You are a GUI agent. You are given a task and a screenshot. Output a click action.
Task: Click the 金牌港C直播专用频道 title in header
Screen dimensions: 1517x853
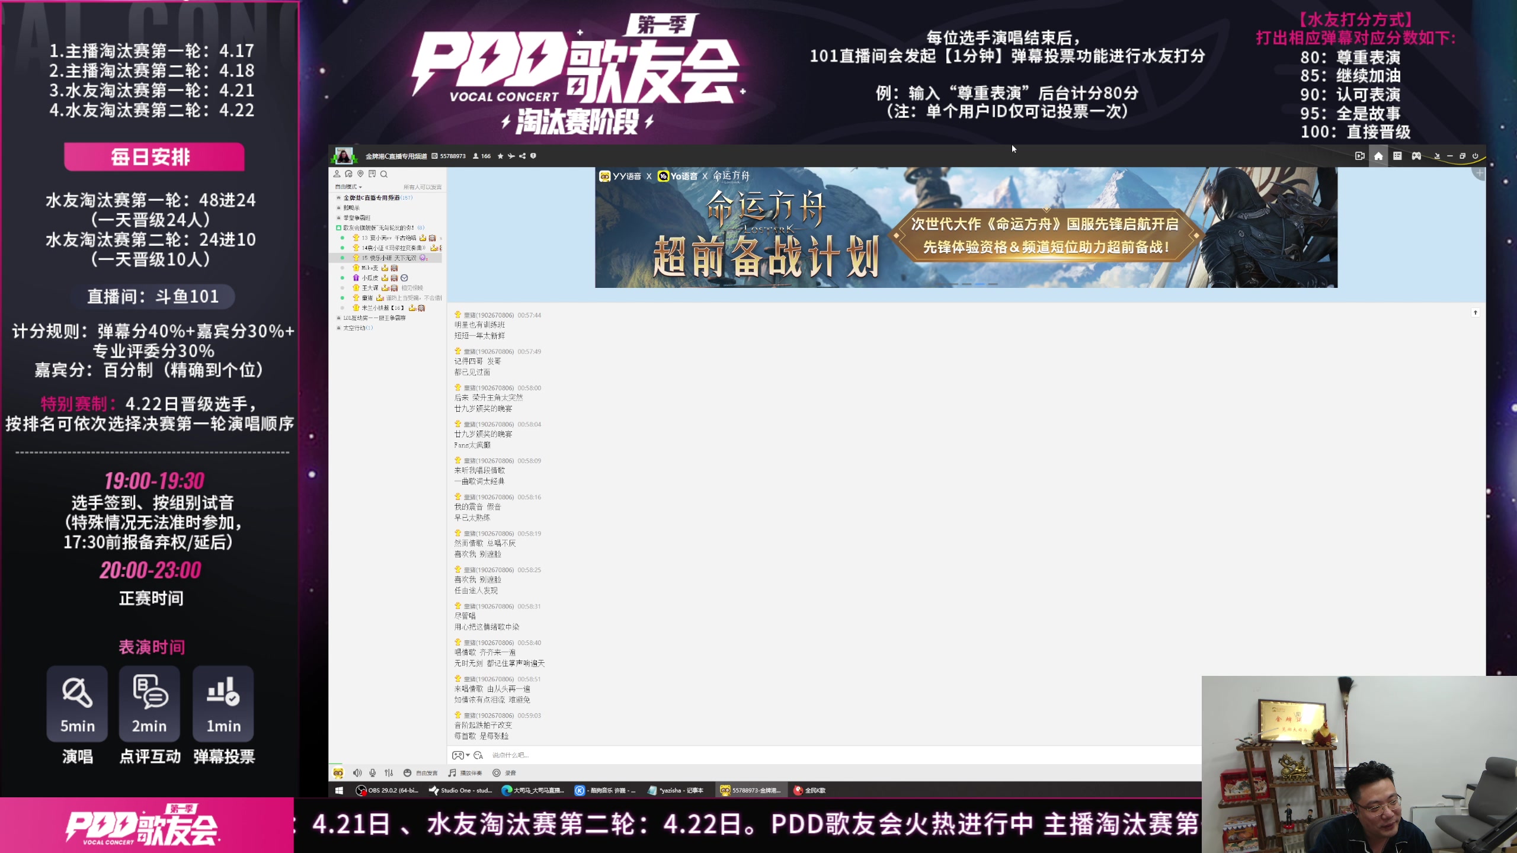(396, 156)
